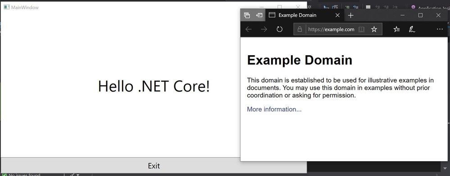450x176 pixels.
Task: Follow the More information... link
Action: [274, 109]
